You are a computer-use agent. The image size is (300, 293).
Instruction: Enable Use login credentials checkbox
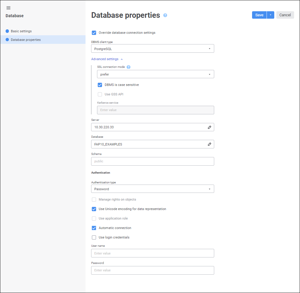(x=94, y=237)
